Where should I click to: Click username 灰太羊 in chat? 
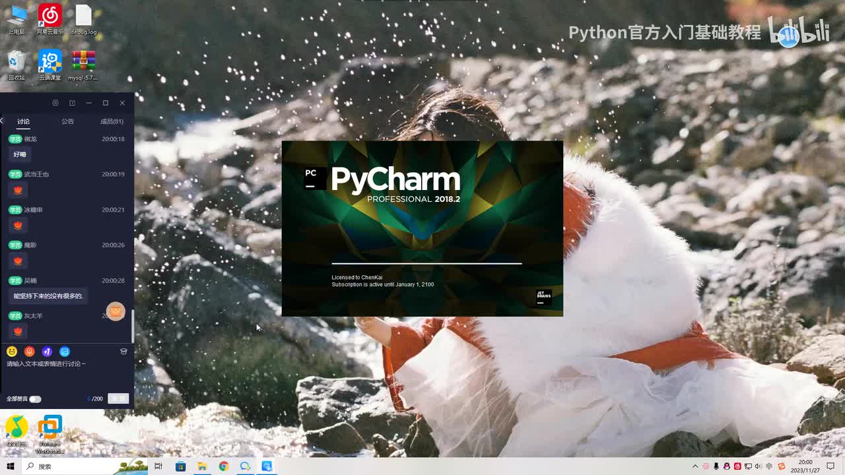[33, 316]
